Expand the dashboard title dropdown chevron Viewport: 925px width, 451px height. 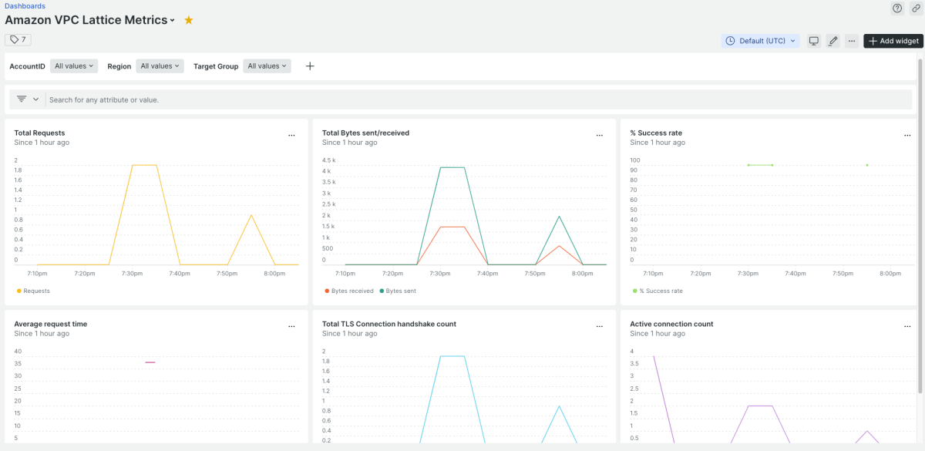[x=173, y=21]
